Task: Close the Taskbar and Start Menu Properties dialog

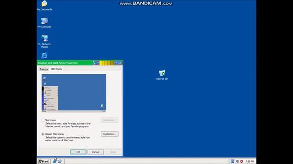Action: click(x=120, y=63)
